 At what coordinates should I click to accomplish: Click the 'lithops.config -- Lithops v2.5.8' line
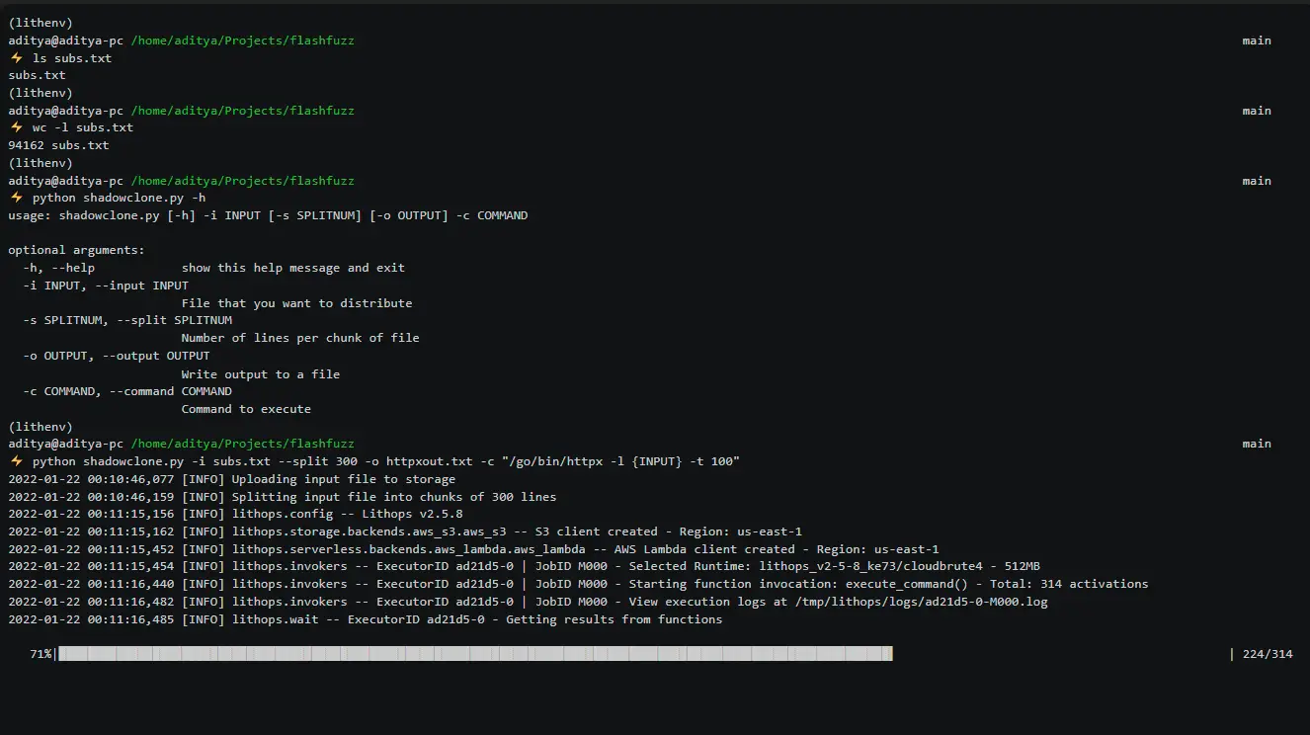[235, 515]
